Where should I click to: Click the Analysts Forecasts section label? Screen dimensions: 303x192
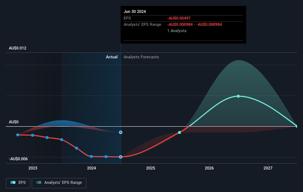141,57
